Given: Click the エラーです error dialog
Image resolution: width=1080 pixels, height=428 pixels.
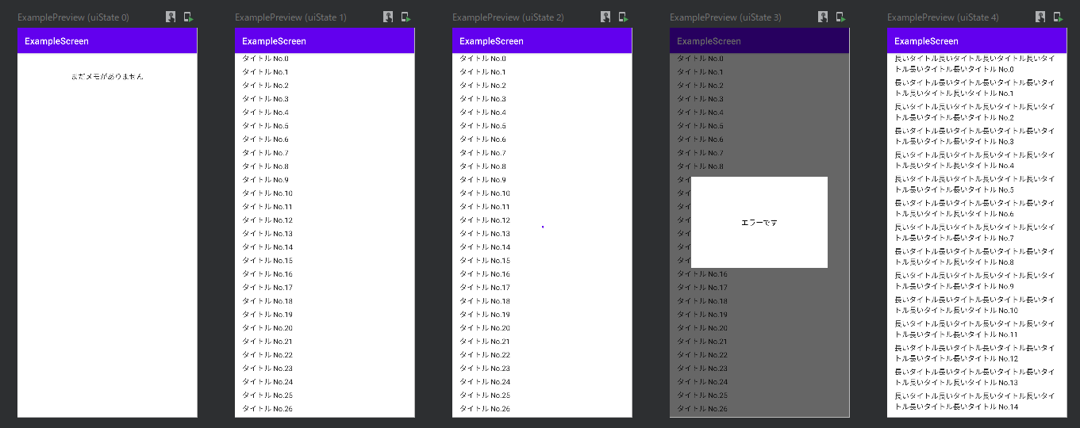Looking at the screenshot, I should pos(759,222).
